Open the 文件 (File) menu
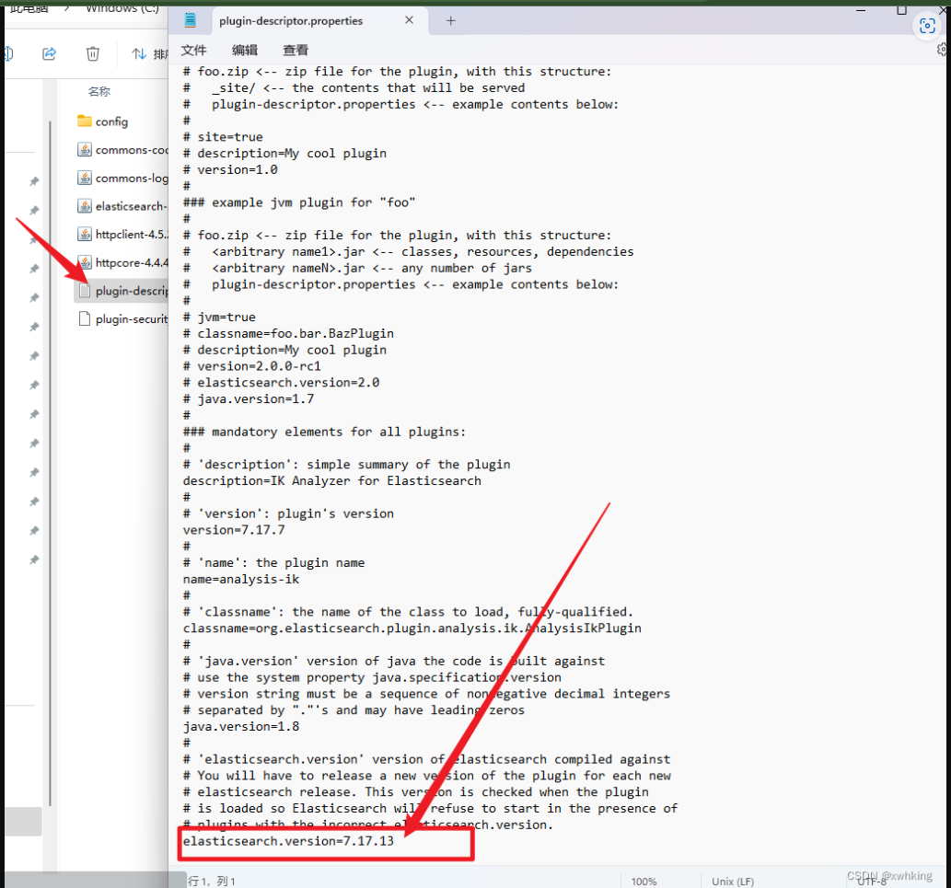The image size is (951, 888). click(193, 50)
